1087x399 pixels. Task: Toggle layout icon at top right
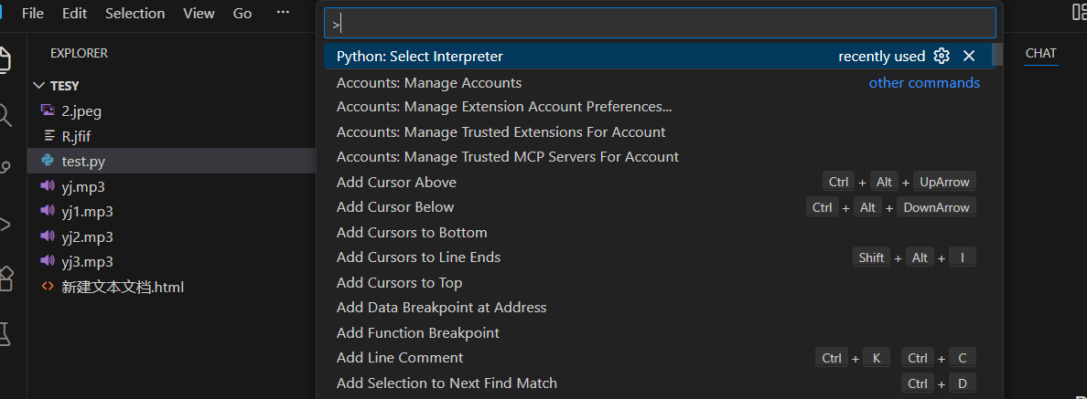(1079, 12)
